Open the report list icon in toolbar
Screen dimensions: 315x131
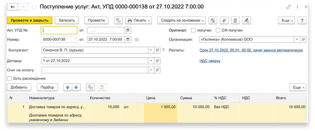click(235, 20)
